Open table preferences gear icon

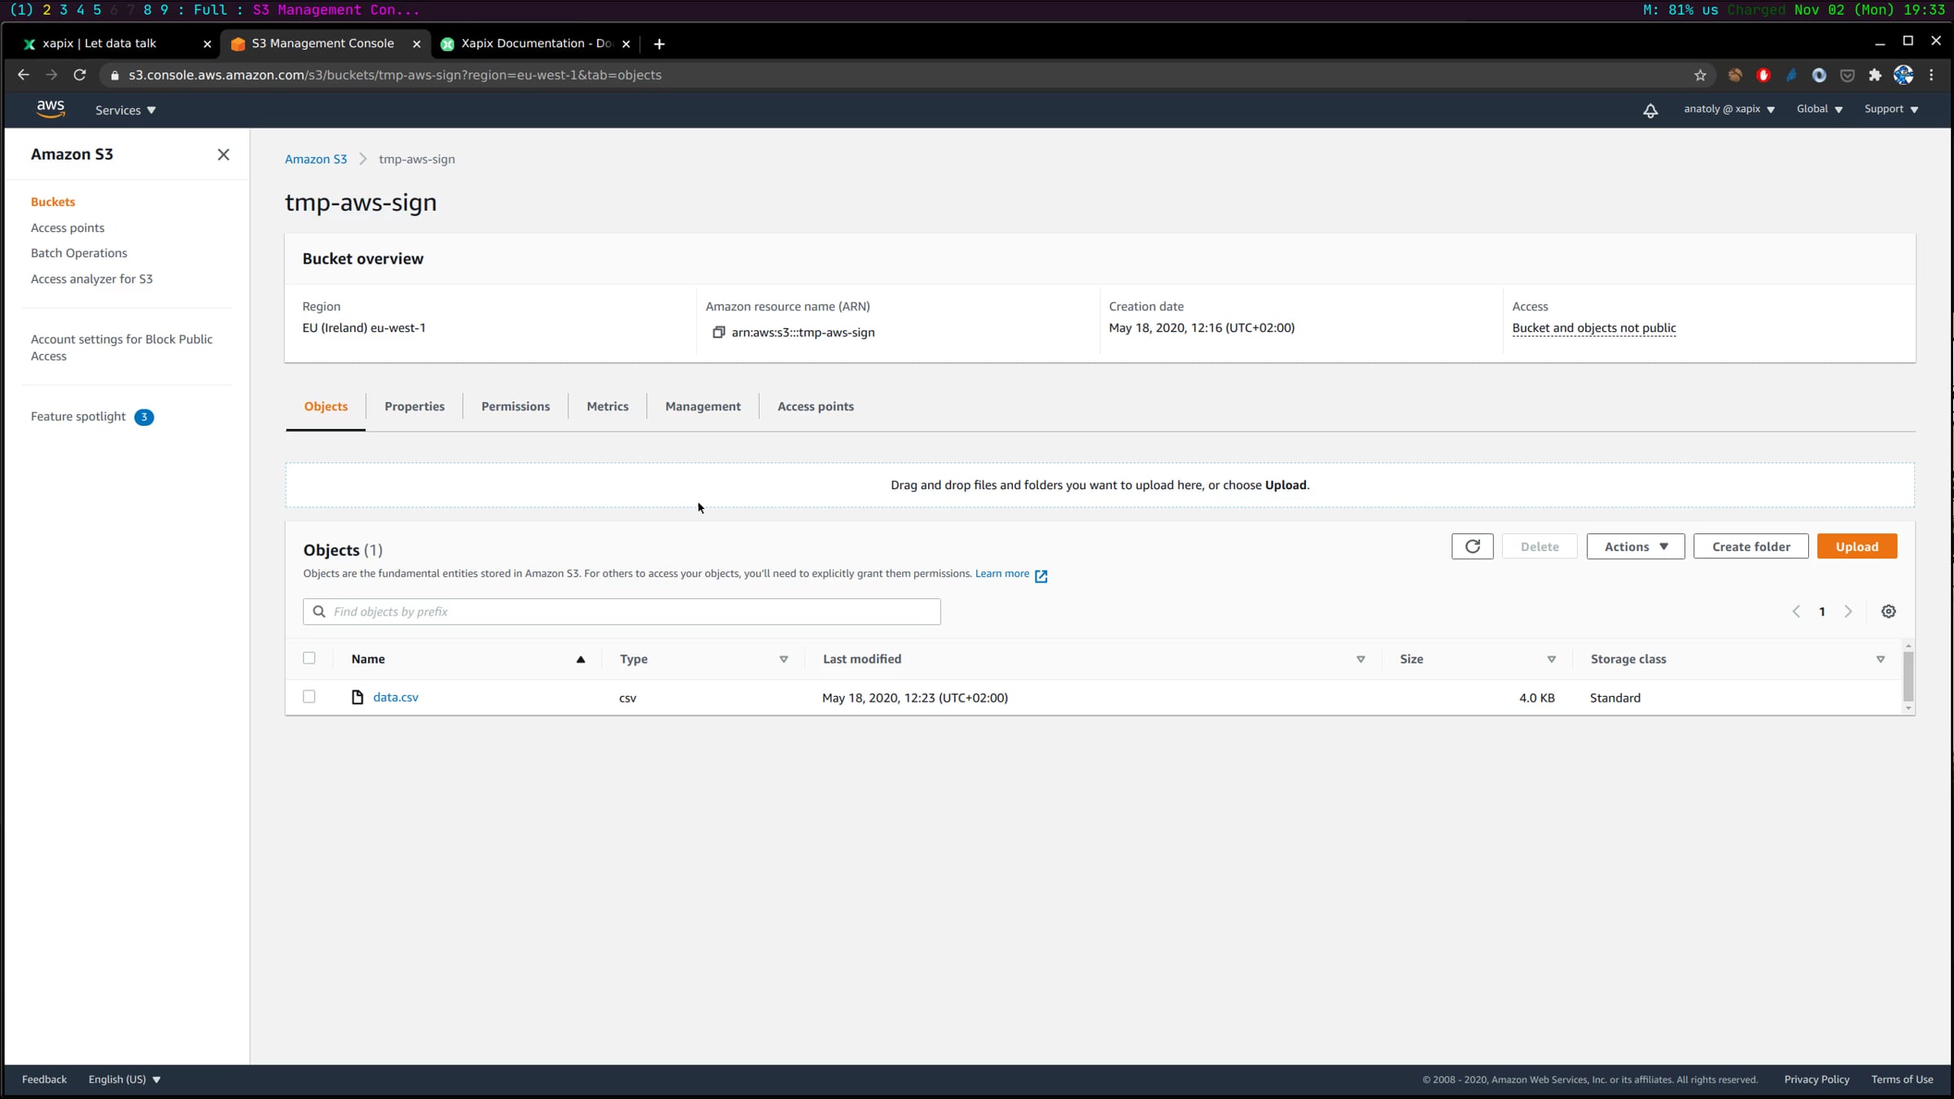coord(1888,611)
